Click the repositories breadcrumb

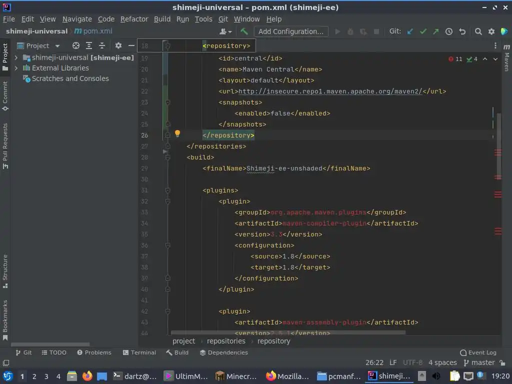coord(226,341)
